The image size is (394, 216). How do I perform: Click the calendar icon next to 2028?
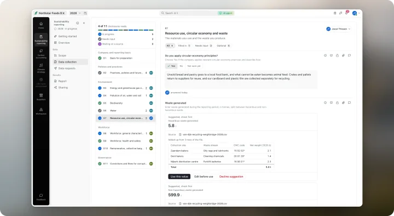(85, 13)
